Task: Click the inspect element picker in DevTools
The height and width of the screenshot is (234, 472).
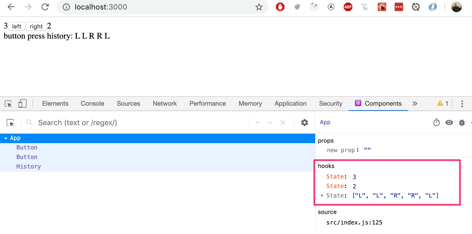Action: [8, 104]
